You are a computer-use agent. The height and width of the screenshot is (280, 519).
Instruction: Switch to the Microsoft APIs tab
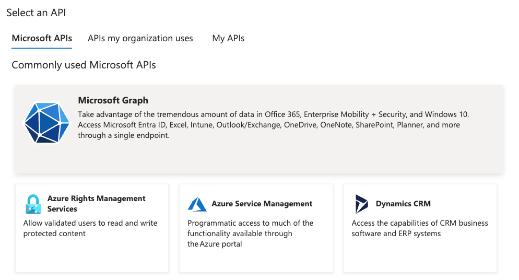42,38
